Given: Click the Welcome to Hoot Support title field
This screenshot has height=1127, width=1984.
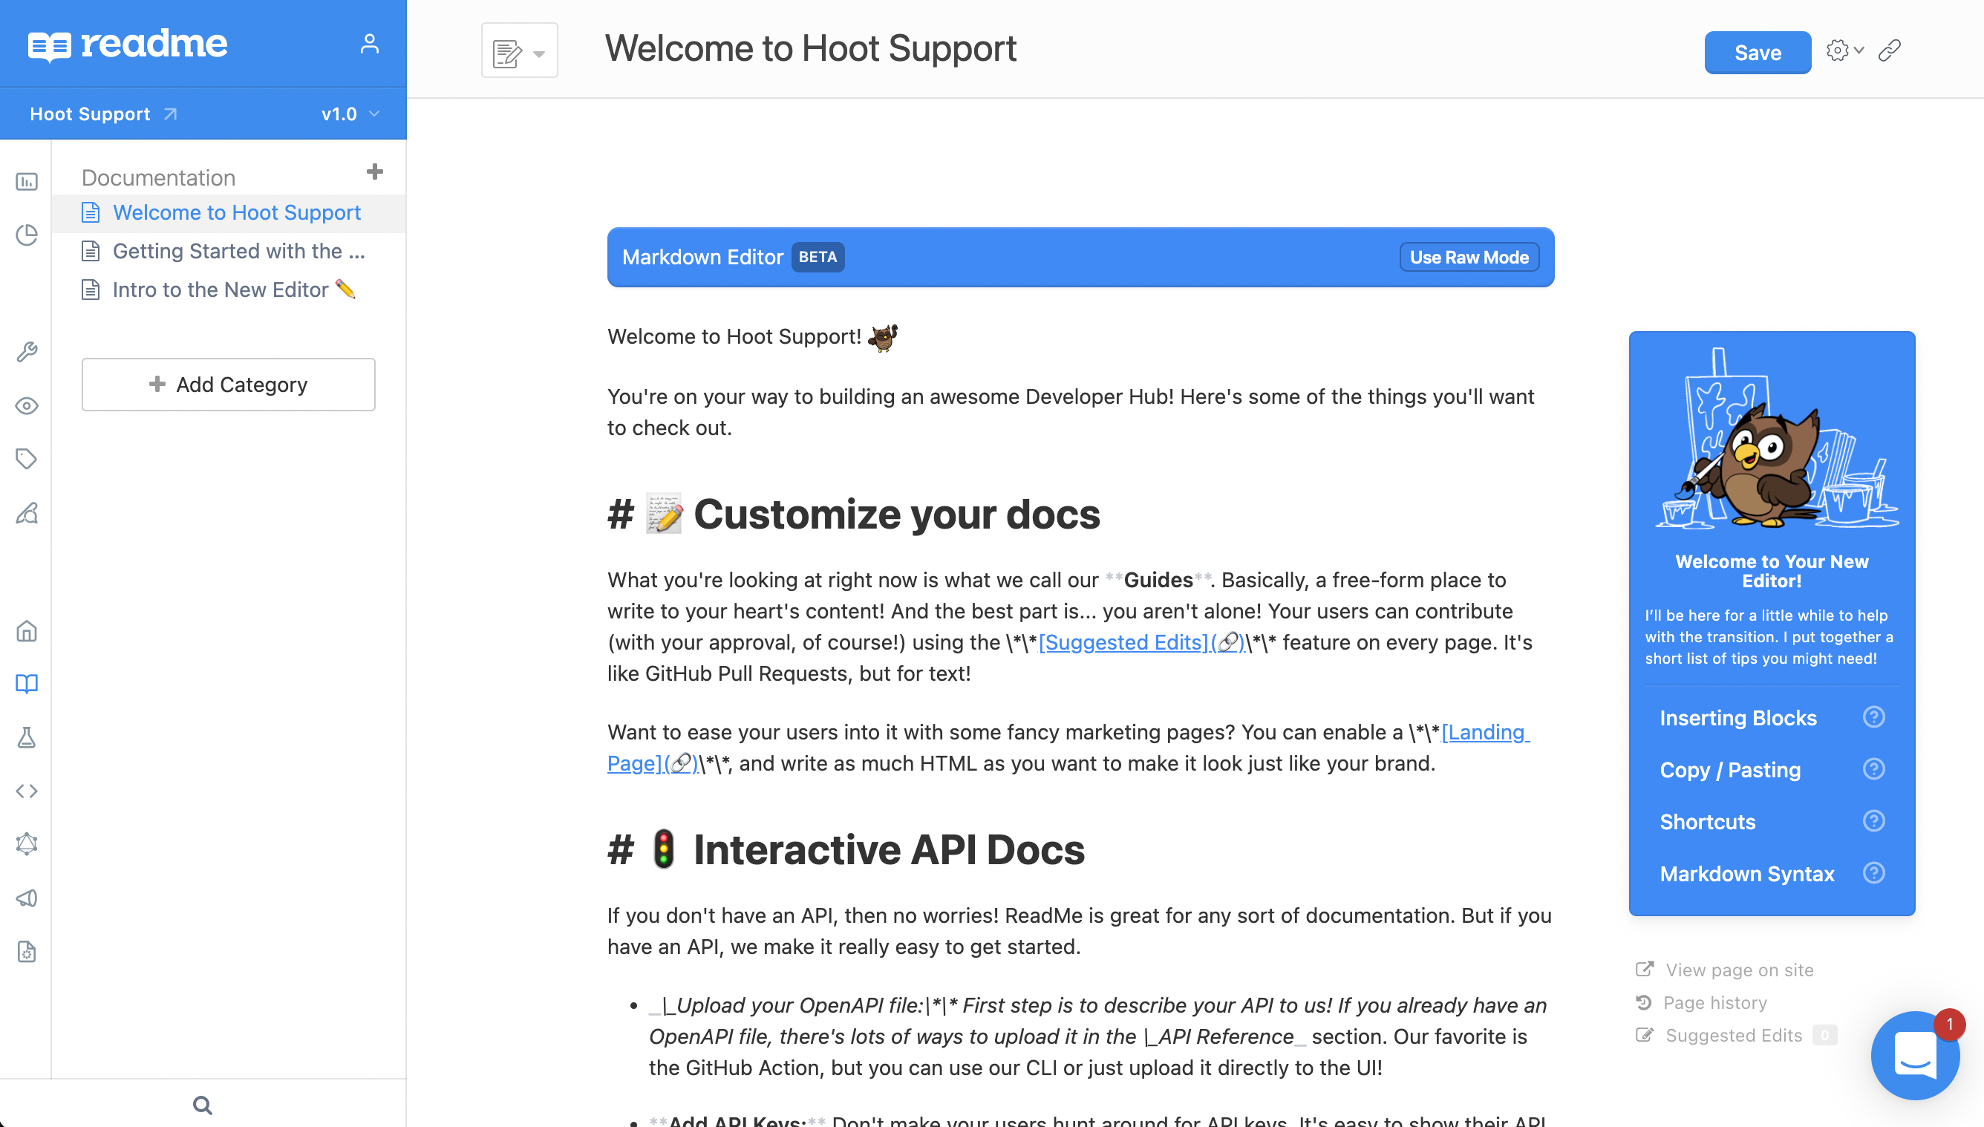Looking at the screenshot, I should point(809,49).
